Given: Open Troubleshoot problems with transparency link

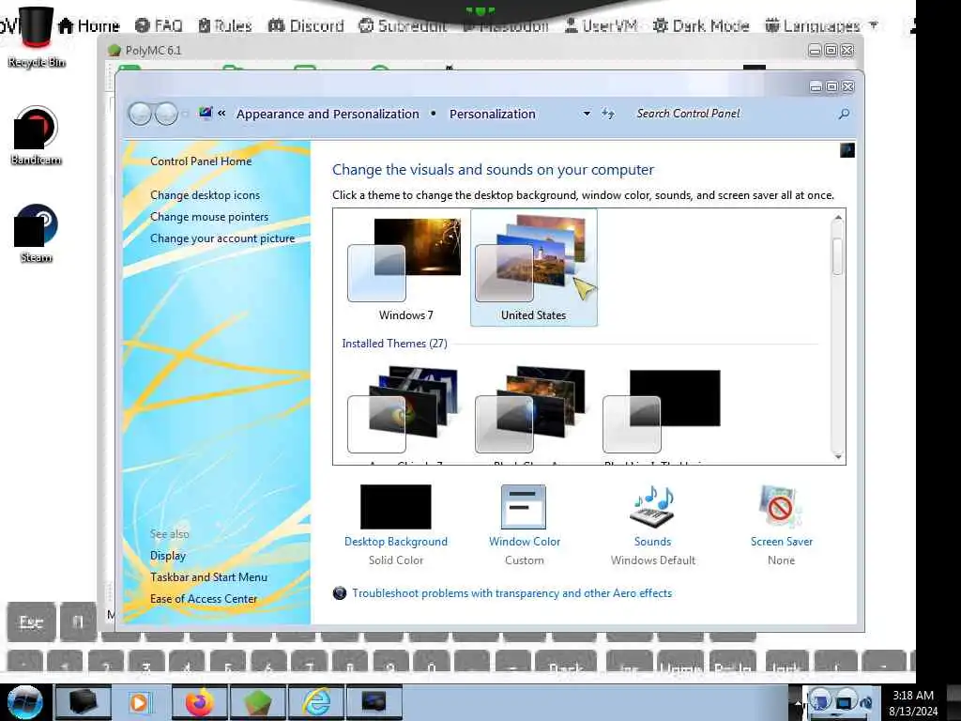Looking at the screenshot, I should coord(511,593).
